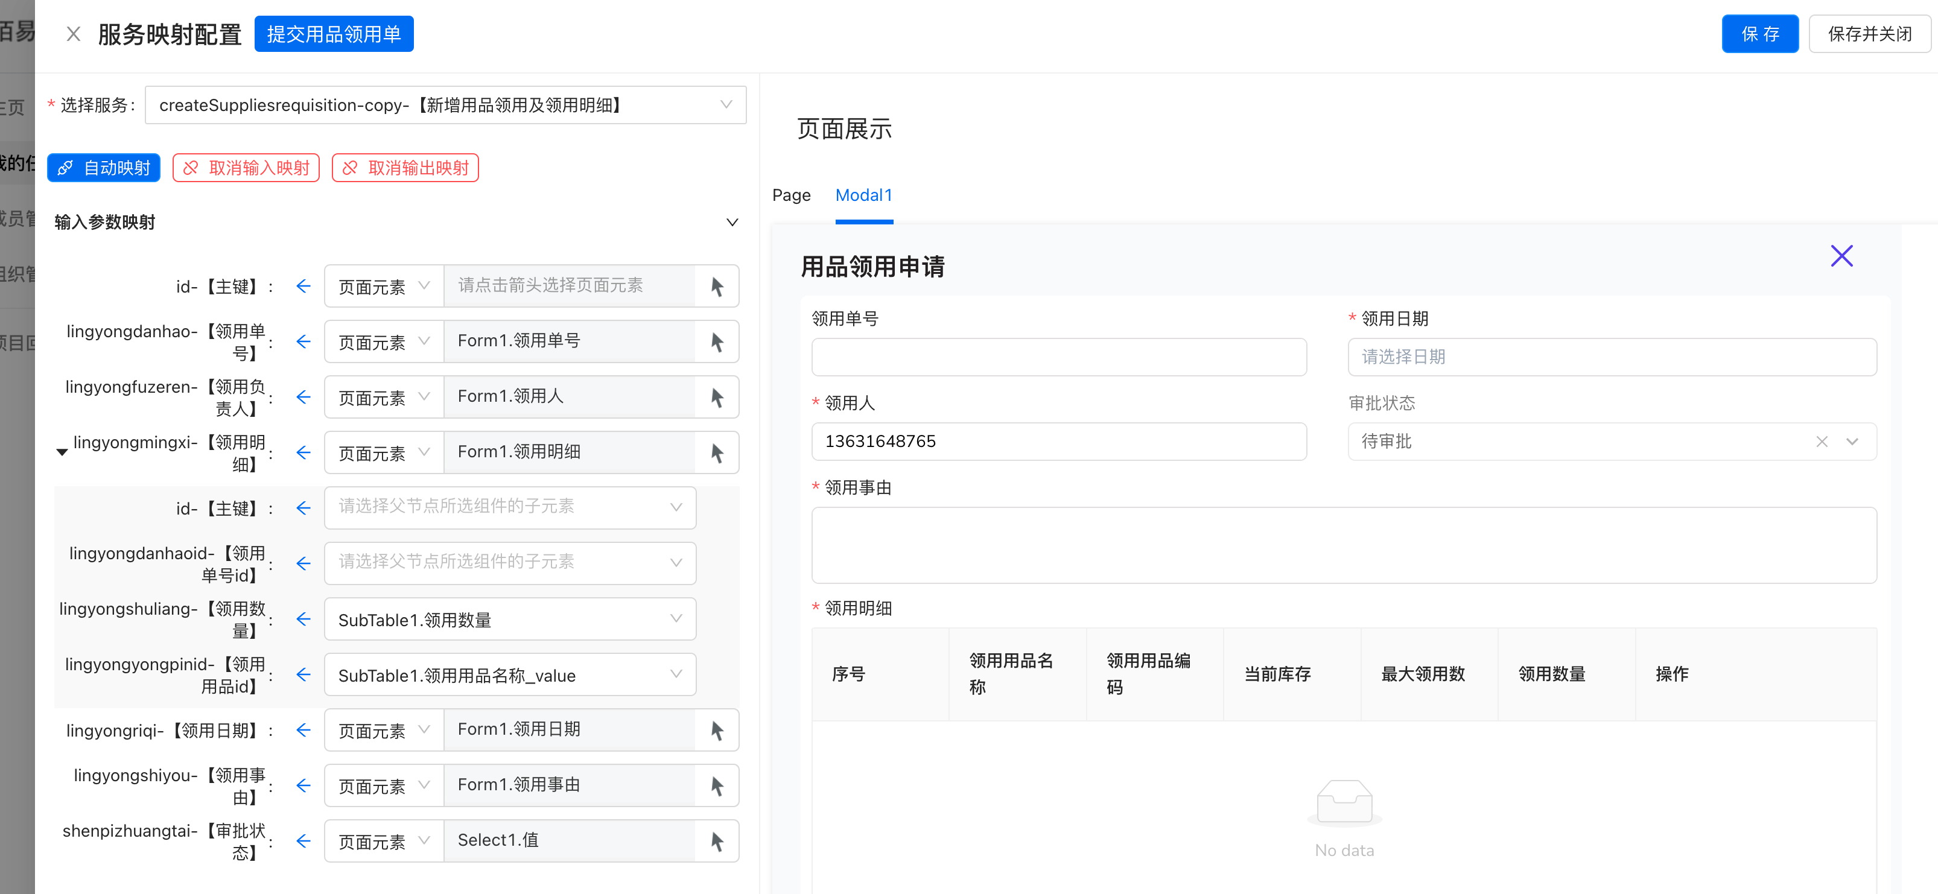Click the arrow icon for lingyongdanhao row

pos(303,341)
